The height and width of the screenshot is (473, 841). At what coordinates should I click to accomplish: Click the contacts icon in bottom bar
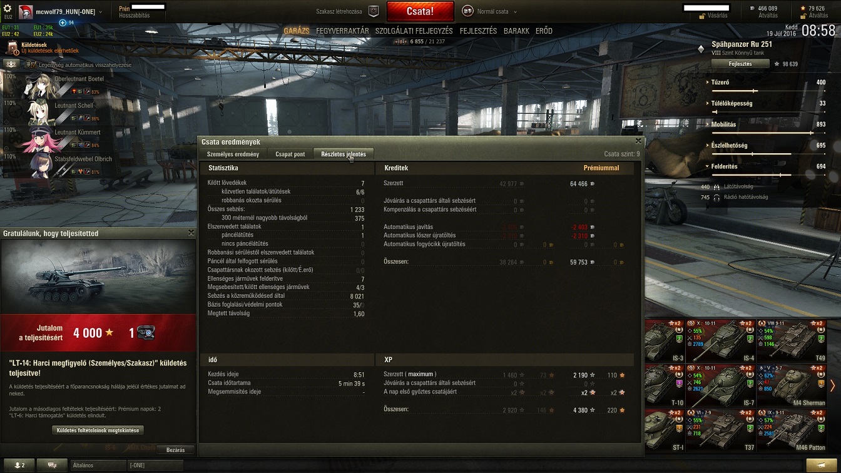[19, 465]
